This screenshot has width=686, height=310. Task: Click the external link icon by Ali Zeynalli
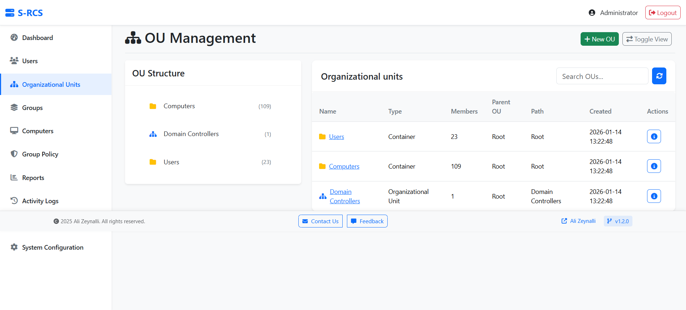tap(564, 221)
